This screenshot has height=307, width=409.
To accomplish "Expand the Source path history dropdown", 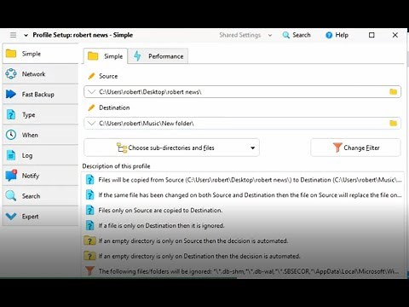I will coord(91,92).
